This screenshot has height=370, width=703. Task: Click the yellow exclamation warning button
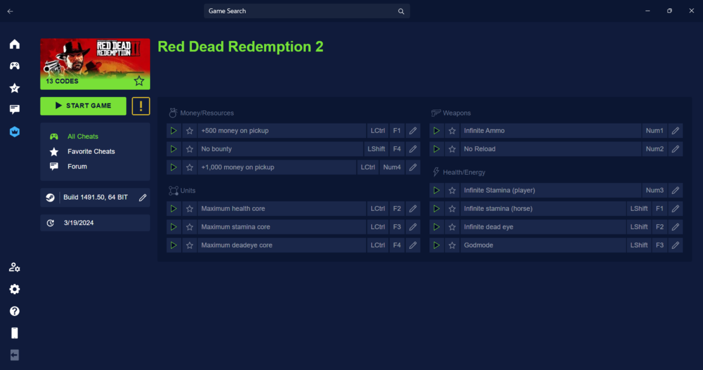[141, 106]
